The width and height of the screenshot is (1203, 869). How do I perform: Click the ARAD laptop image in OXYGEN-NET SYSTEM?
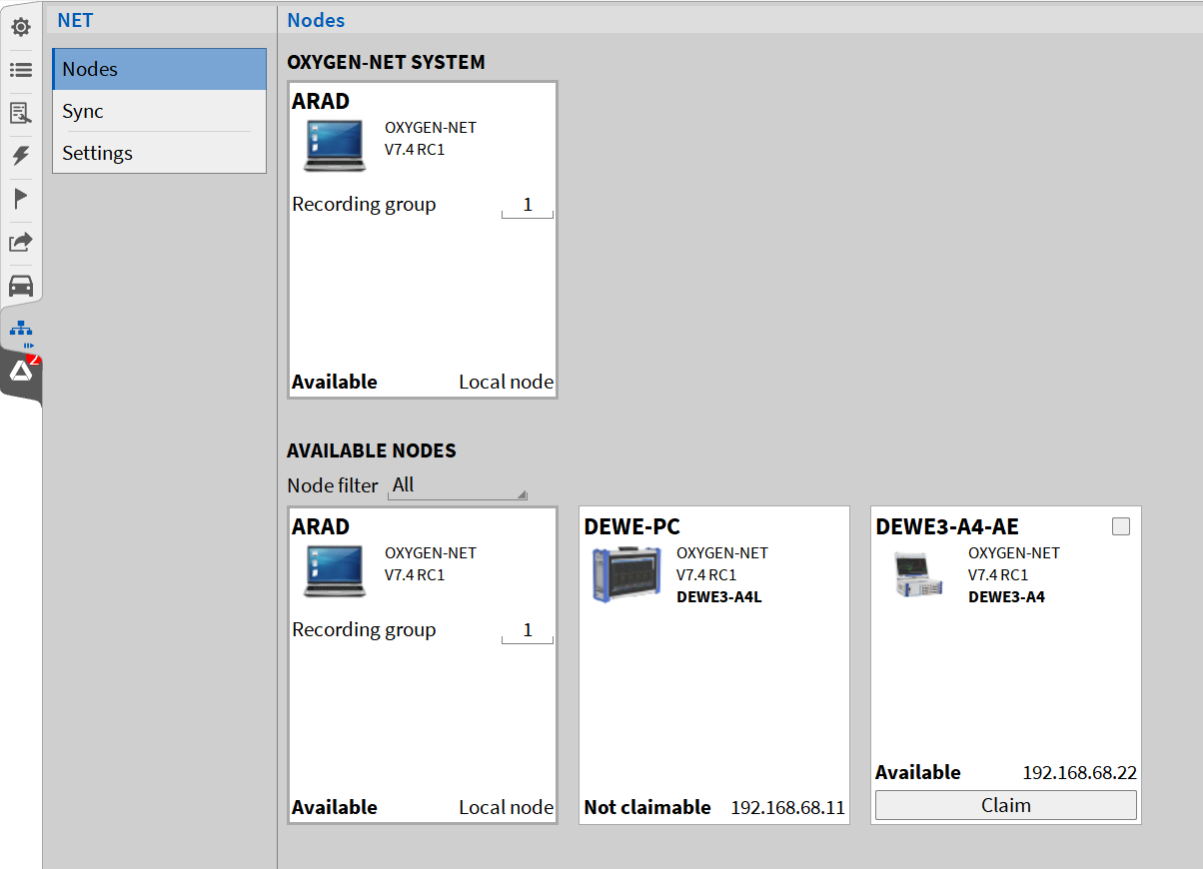[335, 147]
